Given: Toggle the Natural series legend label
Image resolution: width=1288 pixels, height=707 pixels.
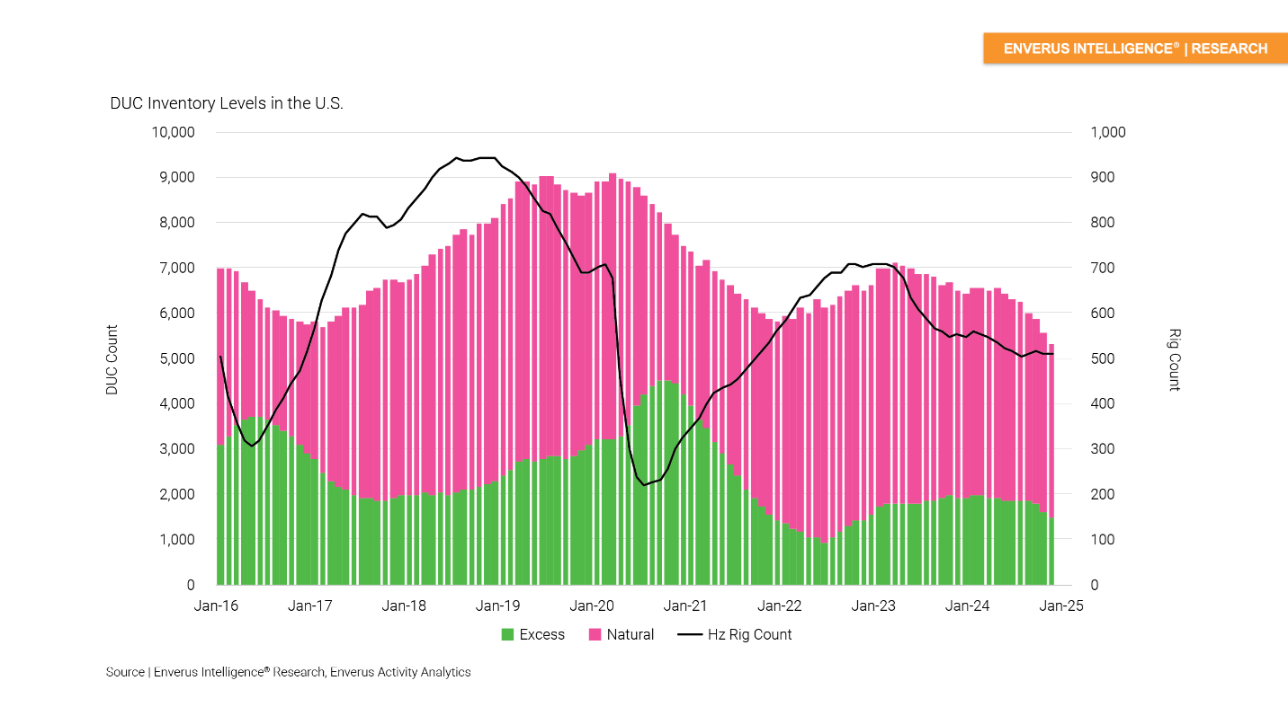Looking at the screenshot, I should (x=631, y=635).
